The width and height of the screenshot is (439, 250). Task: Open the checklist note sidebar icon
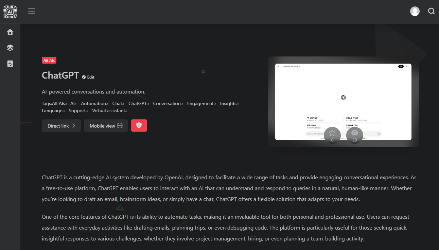click(x=10, y=64)
